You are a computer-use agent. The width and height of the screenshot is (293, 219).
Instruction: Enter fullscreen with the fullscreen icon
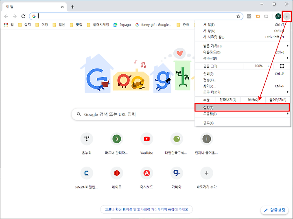coord(282,66)
